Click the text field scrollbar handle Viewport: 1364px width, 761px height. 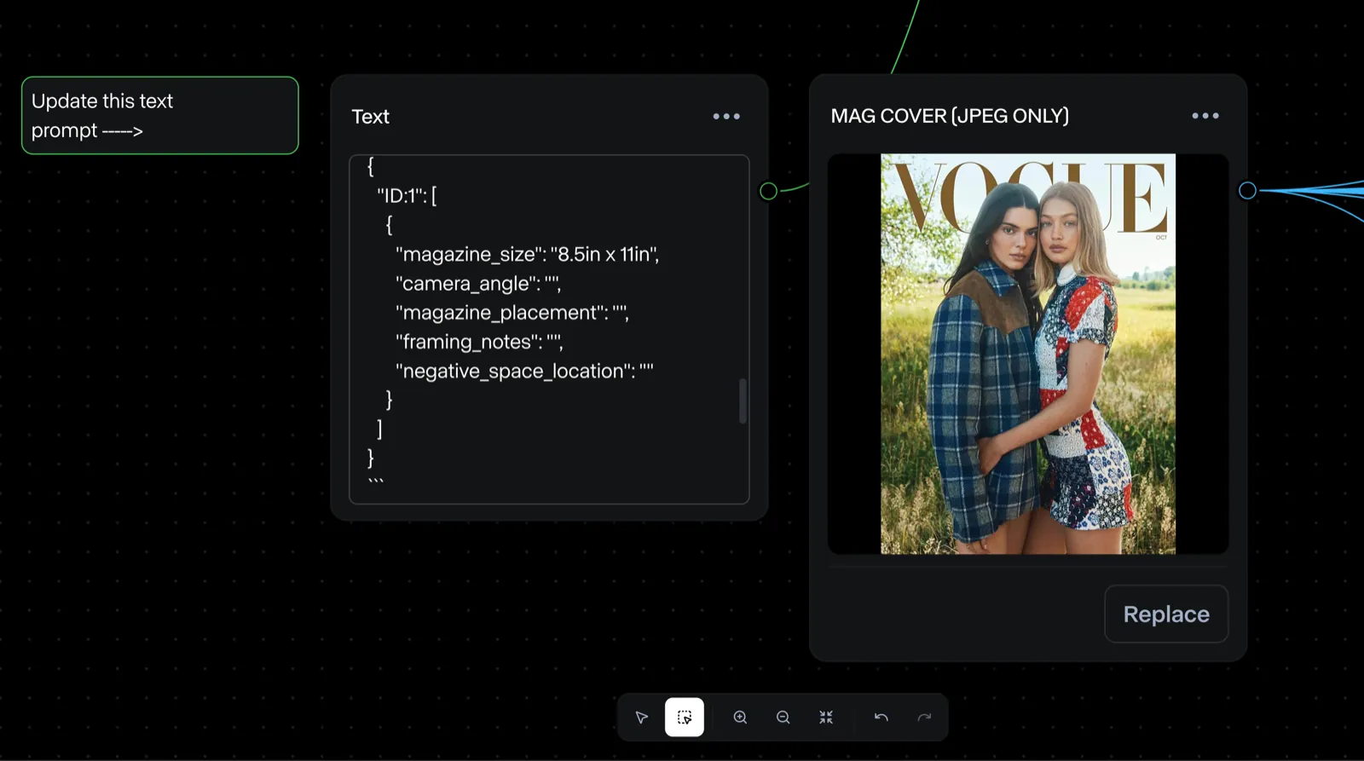743,401
